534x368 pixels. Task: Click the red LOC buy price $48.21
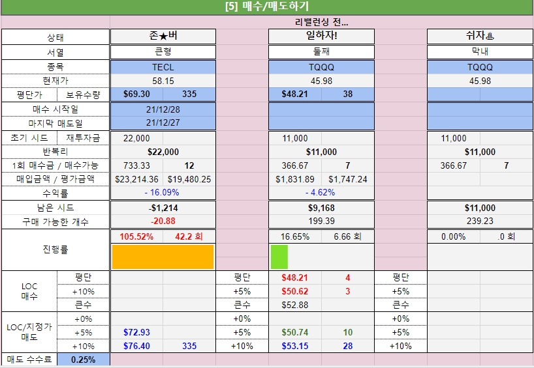coord(295,277)
